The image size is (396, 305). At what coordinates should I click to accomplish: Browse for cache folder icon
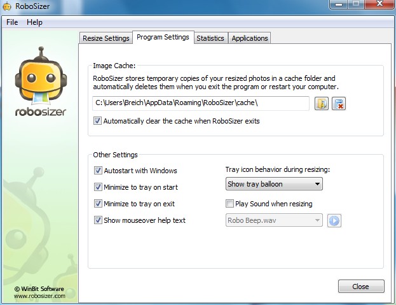pos(322,103)
